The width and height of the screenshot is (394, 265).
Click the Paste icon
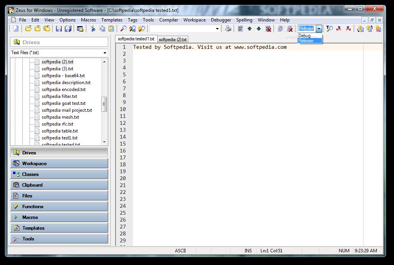tap(111, 28)
